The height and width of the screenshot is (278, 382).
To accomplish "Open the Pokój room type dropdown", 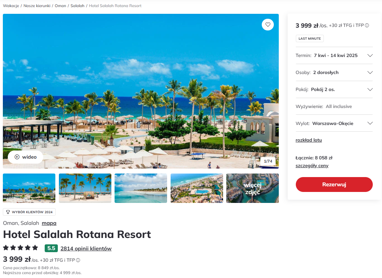I will (x=334, y=90).
